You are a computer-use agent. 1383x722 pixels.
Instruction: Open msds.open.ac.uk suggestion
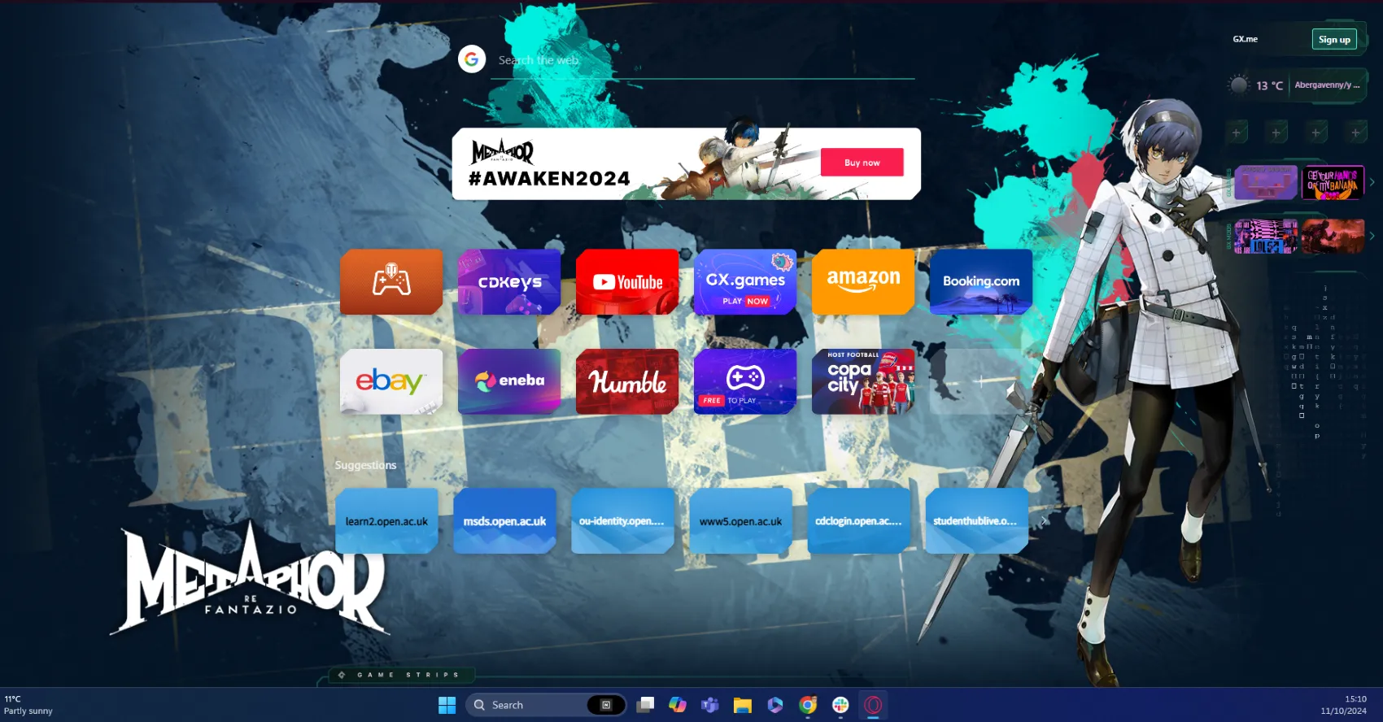coord(504,521)
